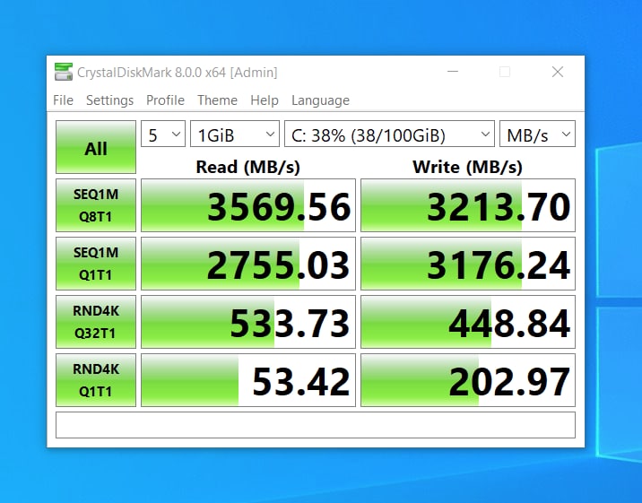Click the 2755.03 read result
The image size is (642, 503).
248,264
